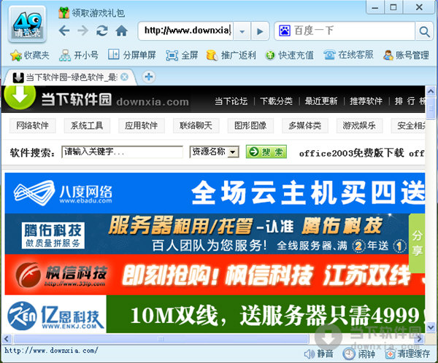The image size is (438, 363).
Task: Click the green download logo of 当下软件园
Action: point(20,97)
